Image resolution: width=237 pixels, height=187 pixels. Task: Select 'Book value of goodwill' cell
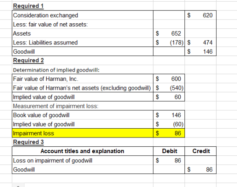click(x=83, y=115)
